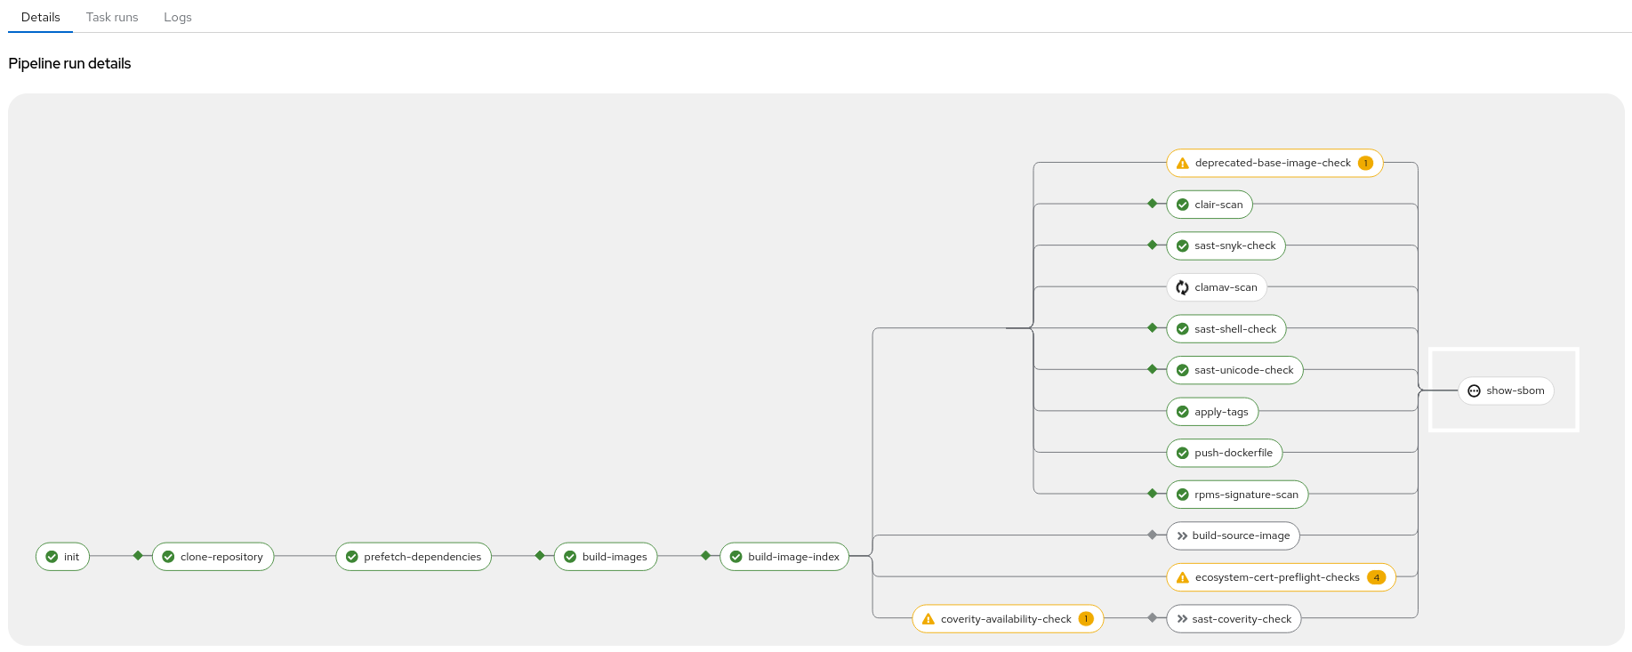The height and width of the screenshot is (652, 1632).
Task: Select the Details tab
Action: (x=41, y=17)
